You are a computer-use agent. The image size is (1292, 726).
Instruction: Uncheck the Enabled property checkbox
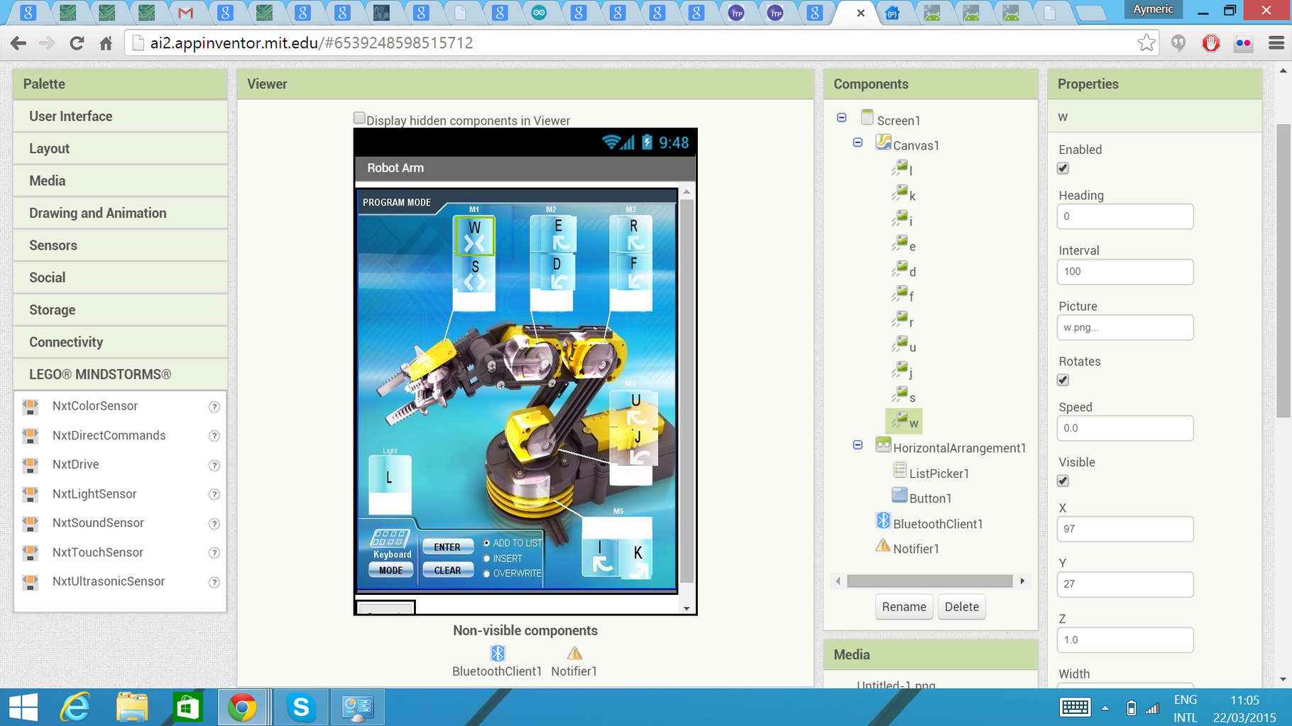pos(1063,168)
